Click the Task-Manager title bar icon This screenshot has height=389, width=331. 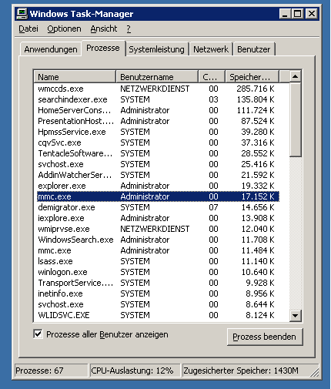(22, 14)
